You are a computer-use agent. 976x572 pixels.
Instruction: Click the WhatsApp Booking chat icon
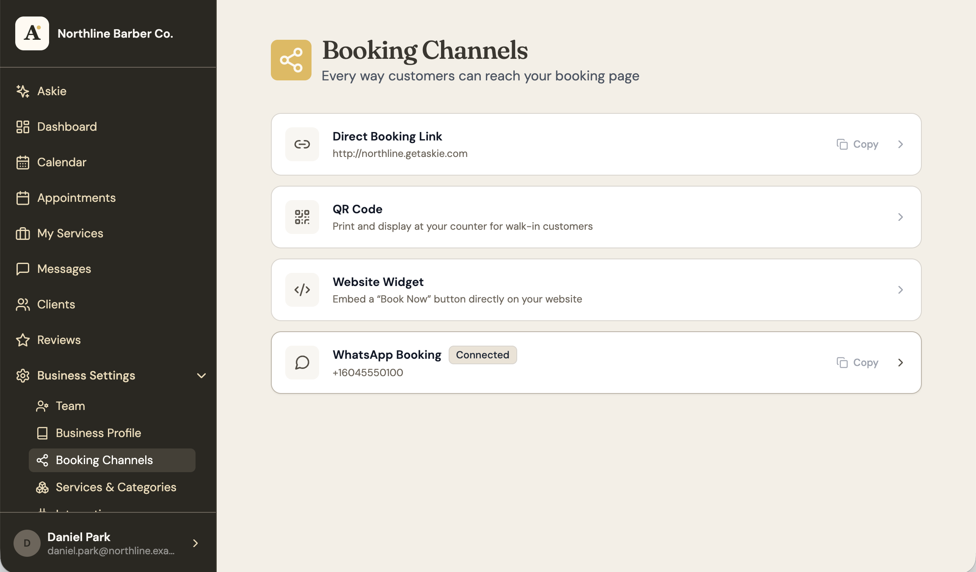coord(302,363)
